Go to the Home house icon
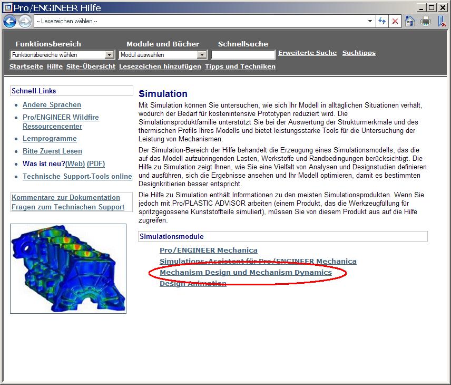This screenshot has height=385, width=451. 410,21
